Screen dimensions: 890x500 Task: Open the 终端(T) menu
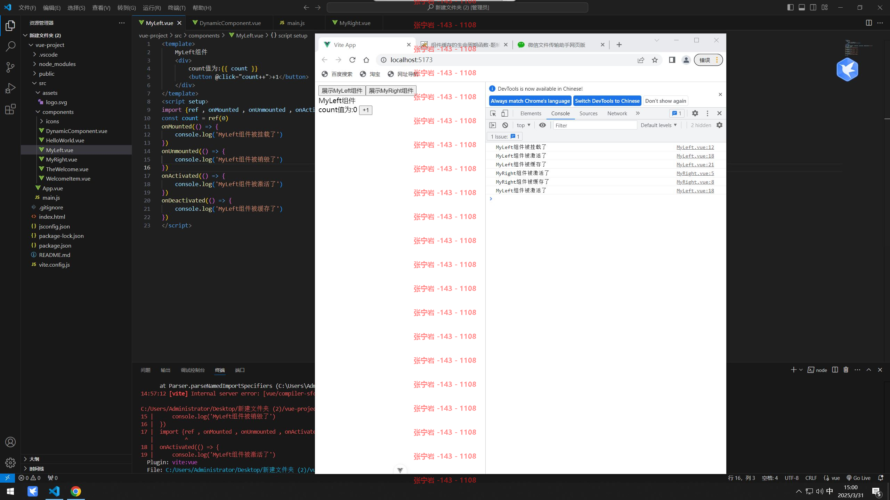pos(177,8)
